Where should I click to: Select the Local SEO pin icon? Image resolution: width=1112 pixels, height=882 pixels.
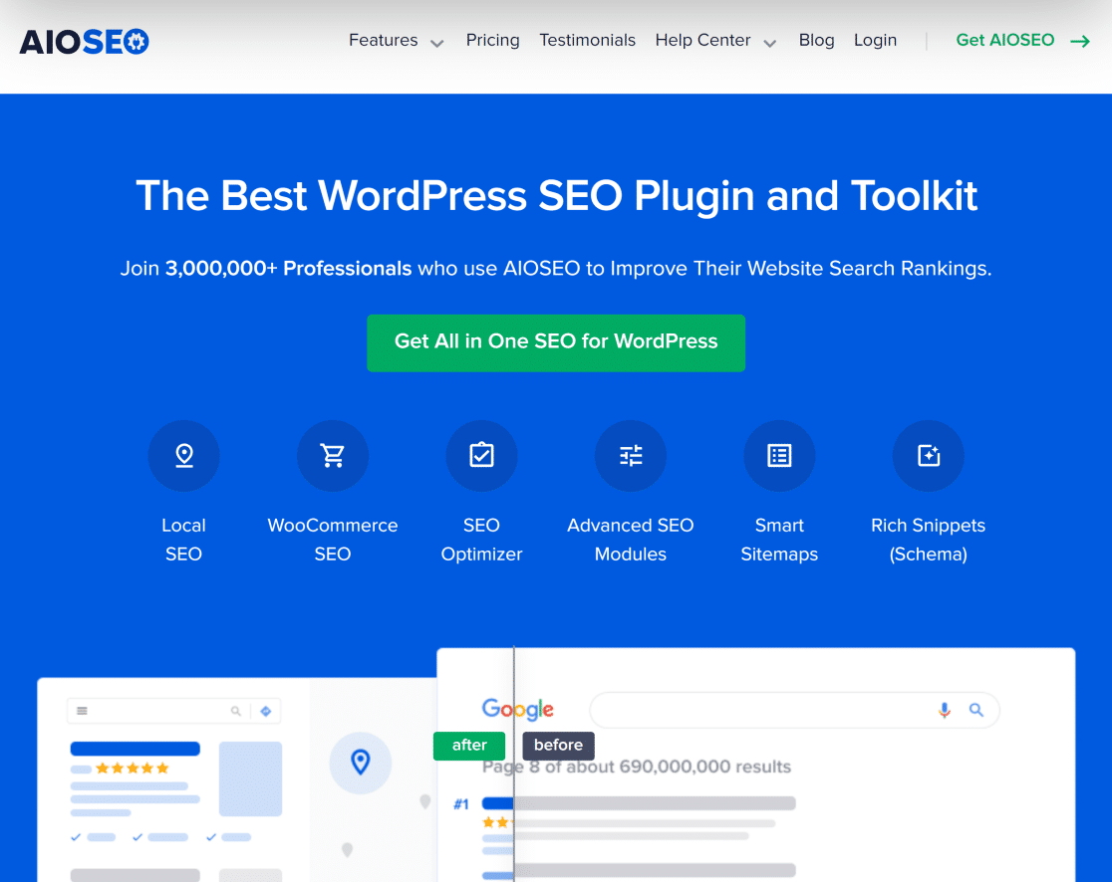[x=183, y=455]
